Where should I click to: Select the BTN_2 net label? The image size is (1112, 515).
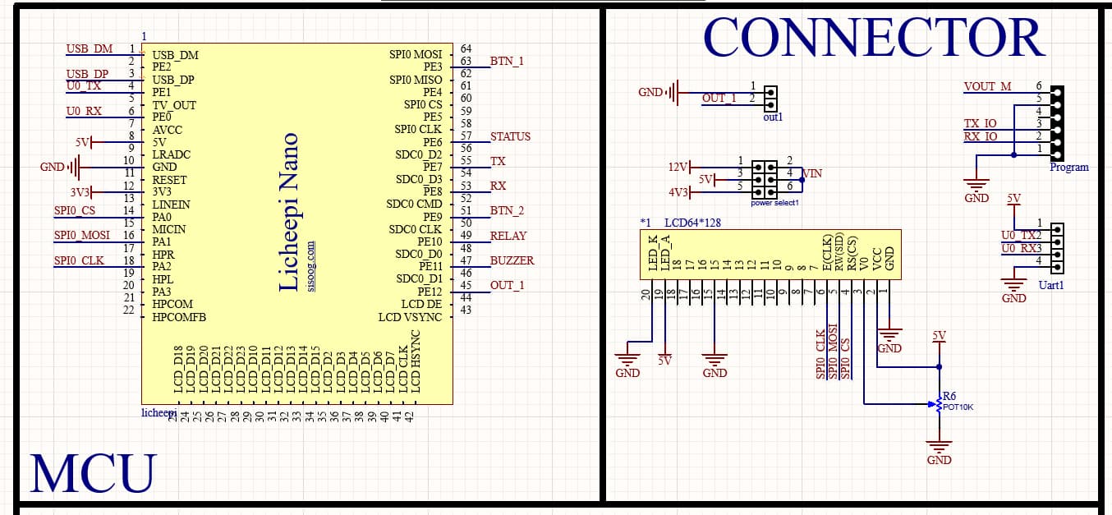(507, 211)
